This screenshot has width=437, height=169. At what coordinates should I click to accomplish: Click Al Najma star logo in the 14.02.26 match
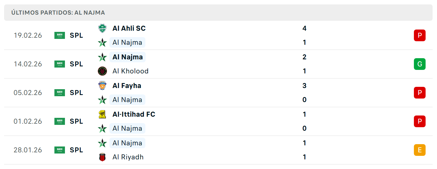click(102, 57)
